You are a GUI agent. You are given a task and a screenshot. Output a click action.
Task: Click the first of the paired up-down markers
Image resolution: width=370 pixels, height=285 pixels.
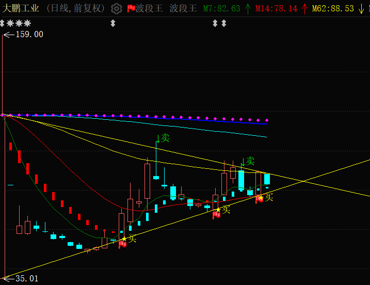[215, 23]
